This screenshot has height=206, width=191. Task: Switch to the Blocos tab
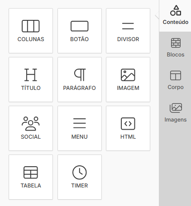pyautogui.click(x=175, y=48)
